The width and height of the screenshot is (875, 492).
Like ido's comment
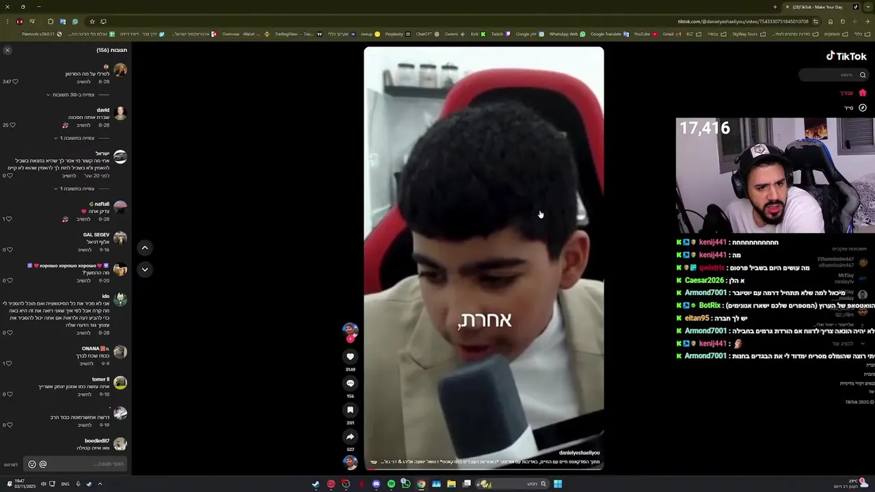click(x=9, y=333)
